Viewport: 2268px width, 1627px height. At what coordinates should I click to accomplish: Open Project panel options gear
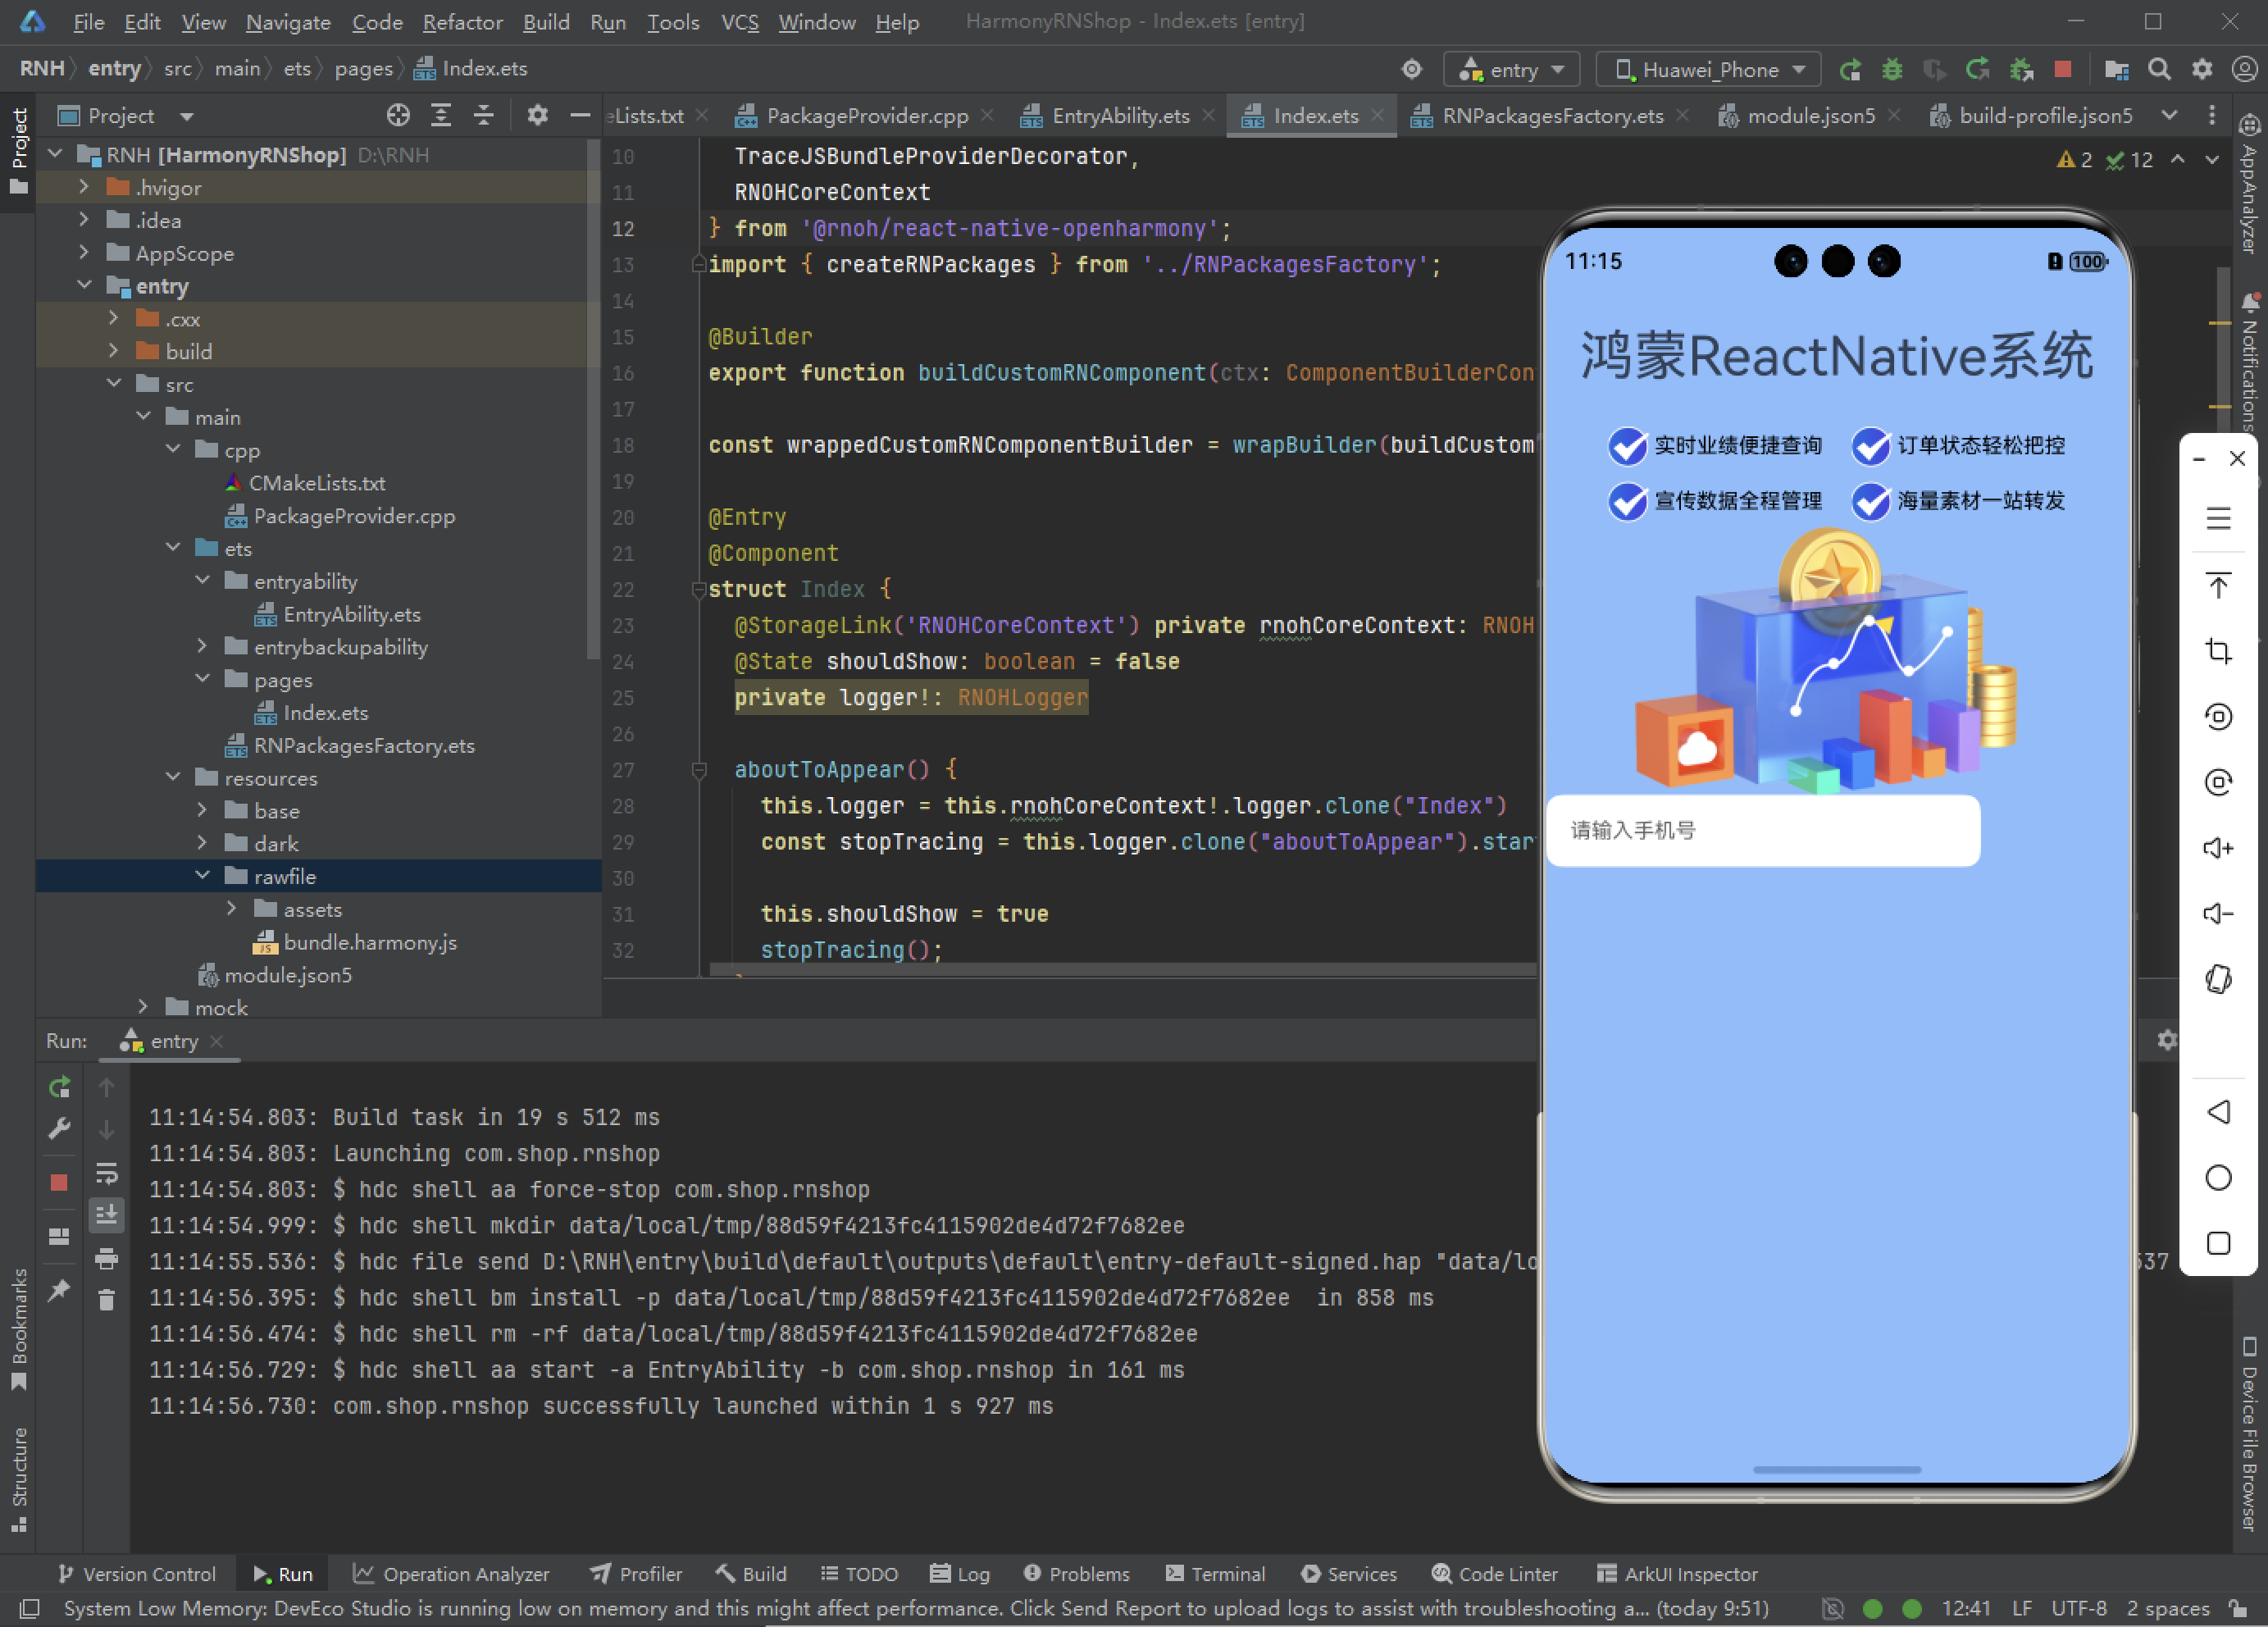(x=537, y=116)
